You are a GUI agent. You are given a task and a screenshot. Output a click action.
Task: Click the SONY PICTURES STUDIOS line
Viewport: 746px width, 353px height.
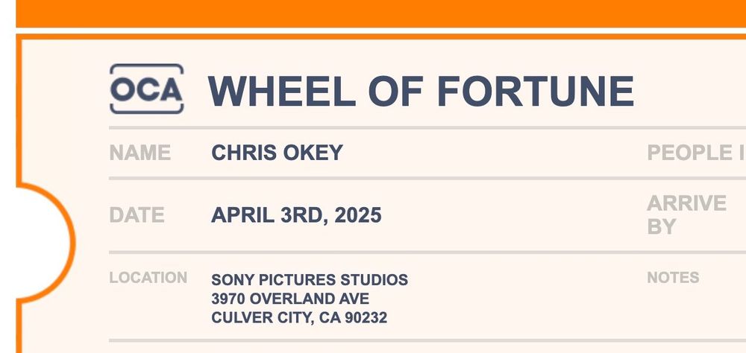(x=310, y=280)
